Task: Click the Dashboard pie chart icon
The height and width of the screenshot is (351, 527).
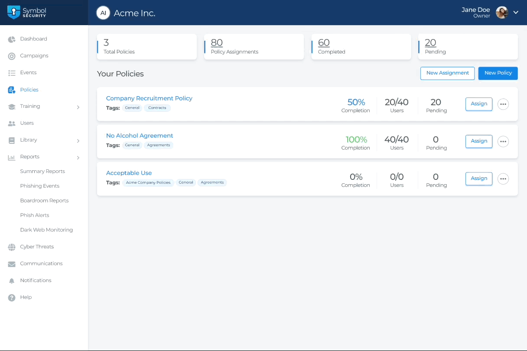Action: click(12, 39)
